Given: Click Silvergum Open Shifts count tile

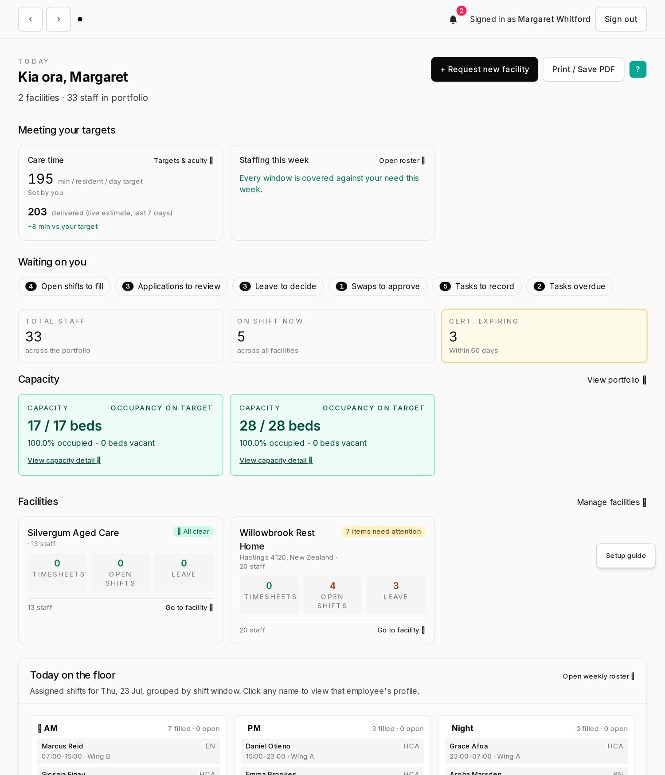Looking at the screenshot, I should click(121, 572).
